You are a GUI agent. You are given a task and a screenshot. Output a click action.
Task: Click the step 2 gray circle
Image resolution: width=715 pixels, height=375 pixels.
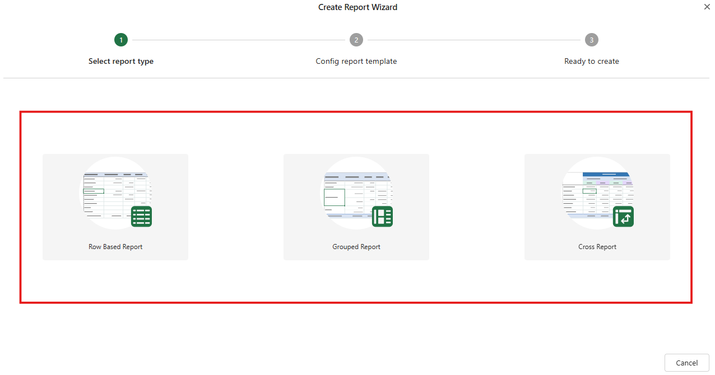356,40
